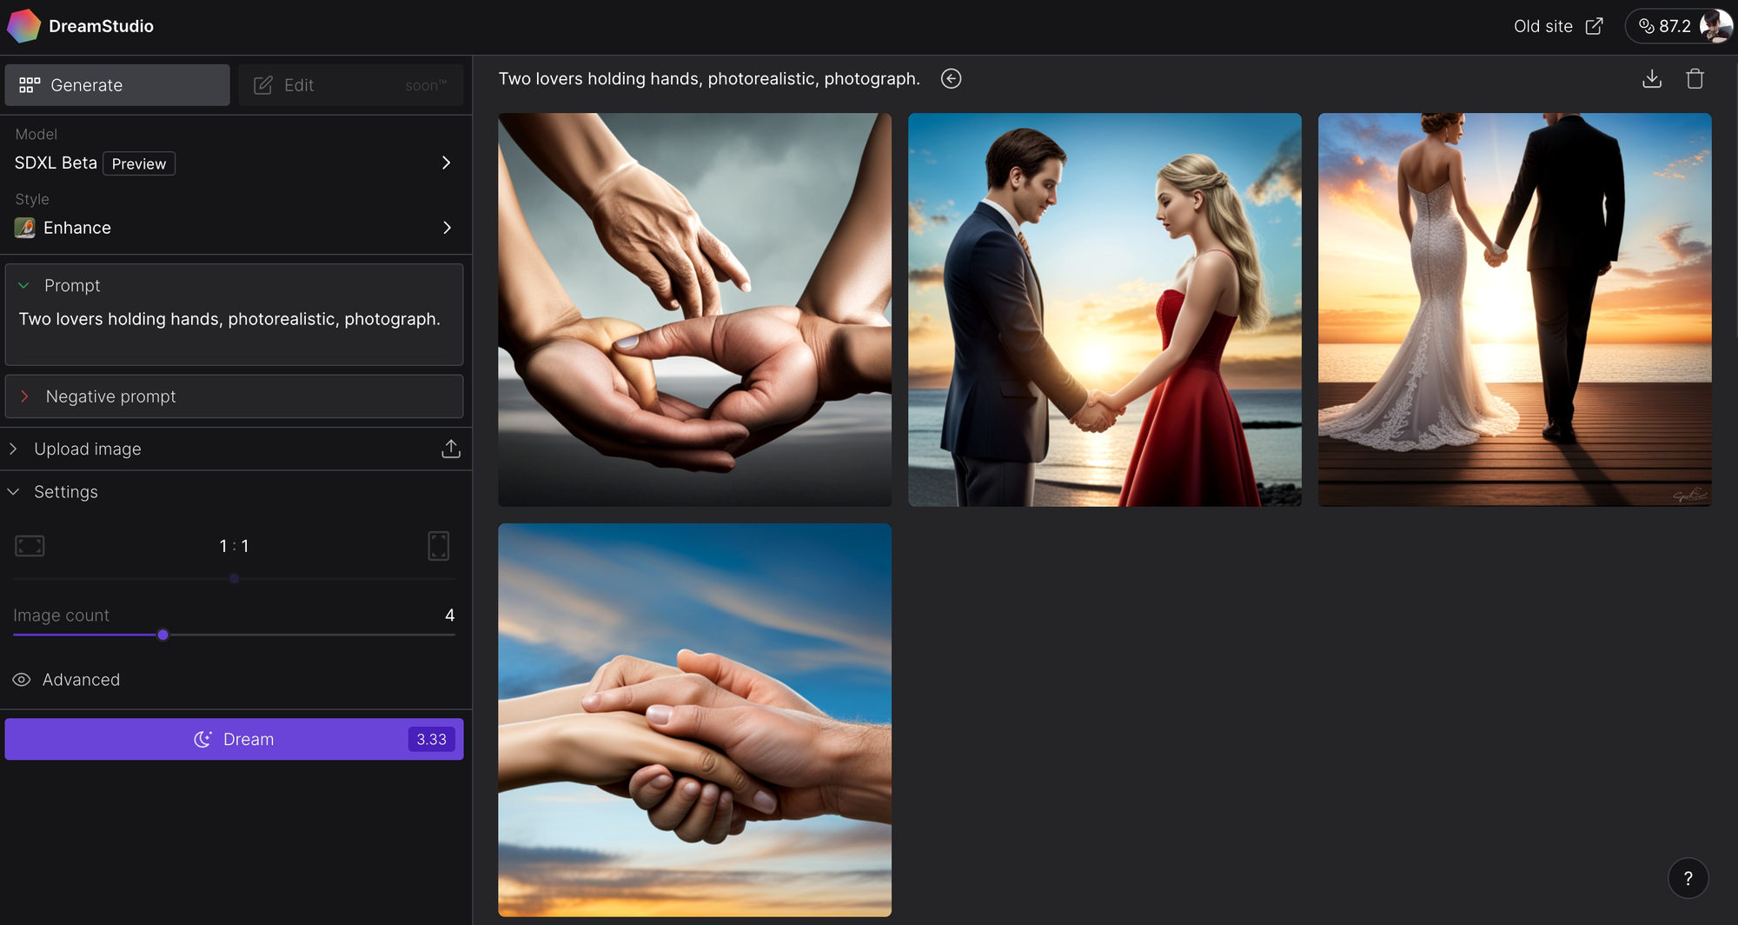Switch to the Edit tab
The height and width of the screenshot is (925, 1738).
[351, 85]
